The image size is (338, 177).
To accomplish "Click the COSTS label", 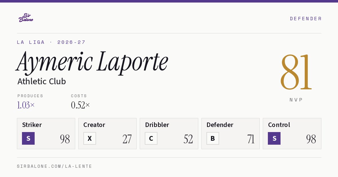I will tap(79, 96).
